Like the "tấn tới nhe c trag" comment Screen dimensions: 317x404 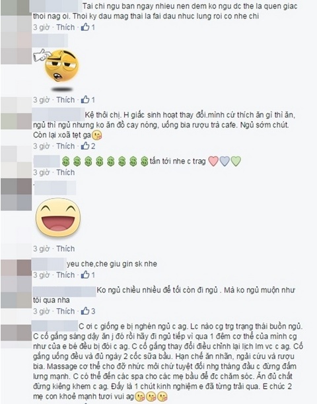click(x=65, y=172)
